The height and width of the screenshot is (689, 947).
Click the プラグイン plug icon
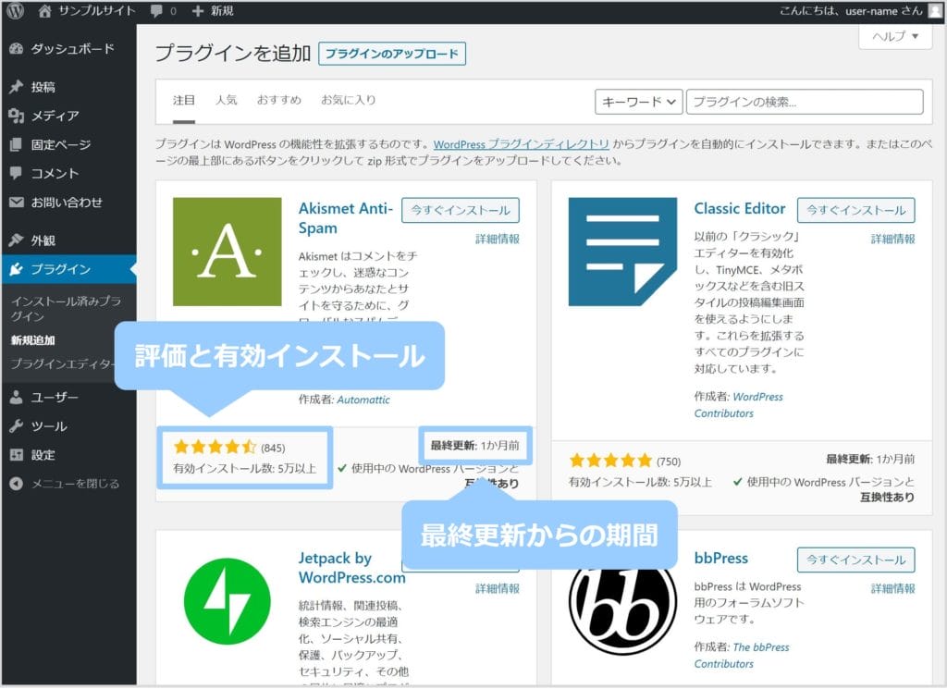click(x=17, y=269)
